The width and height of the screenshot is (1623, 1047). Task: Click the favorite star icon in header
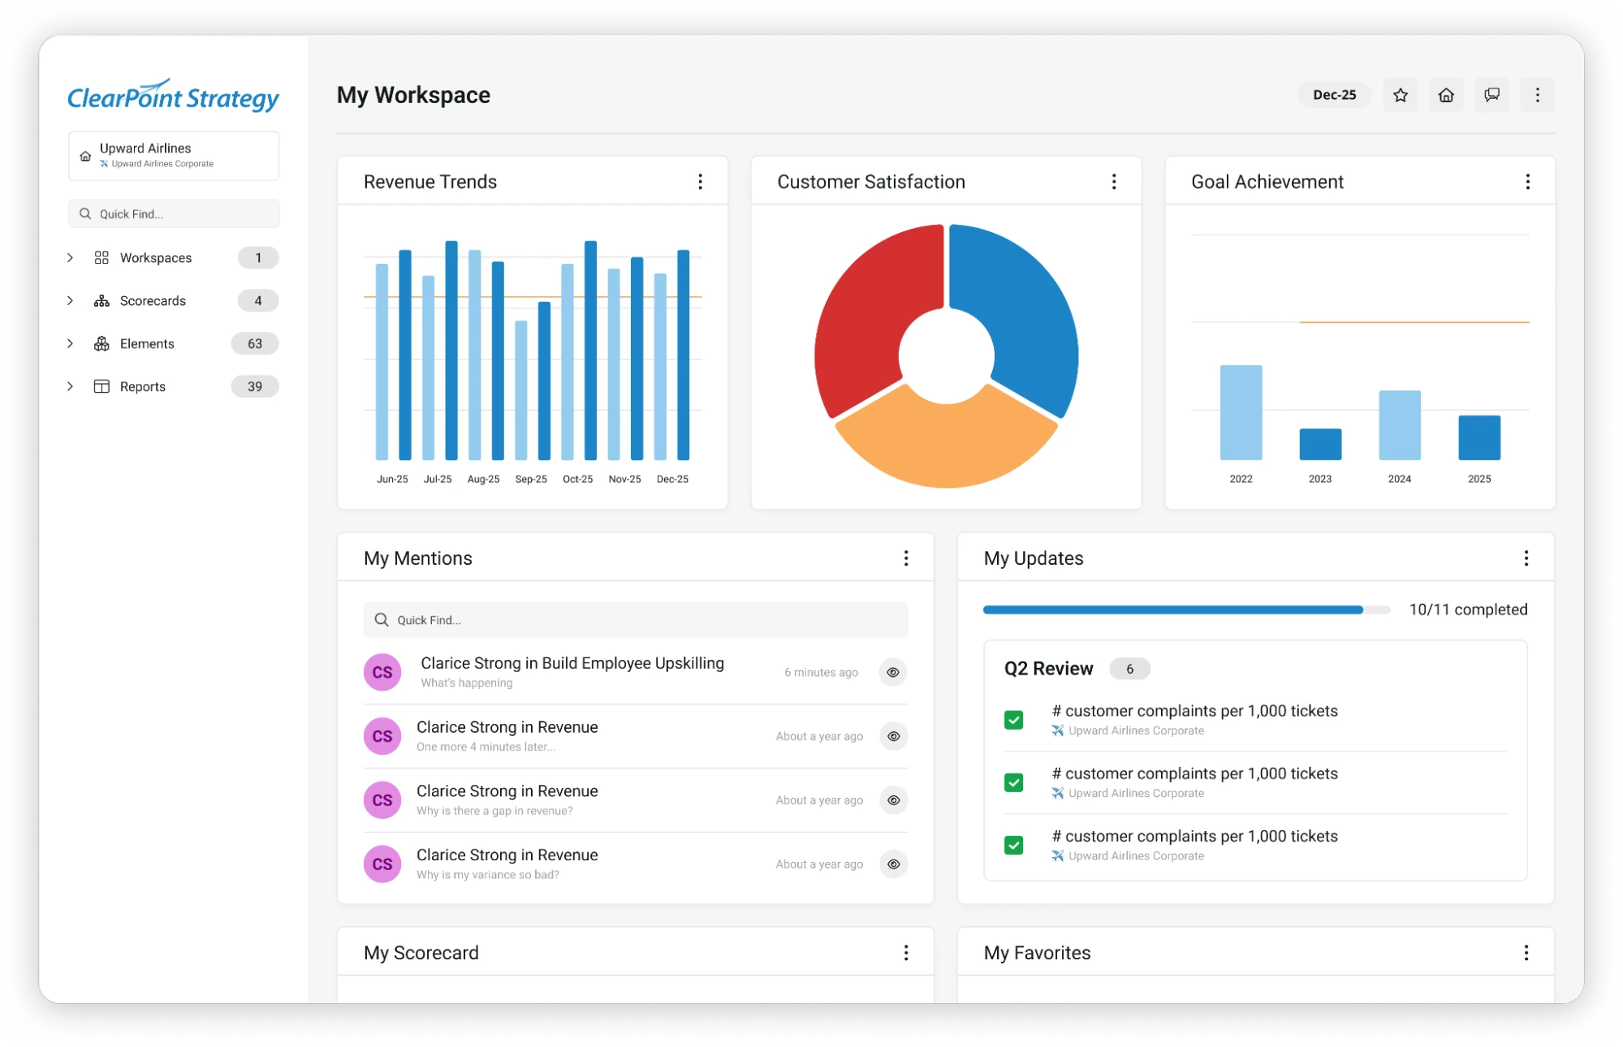(1400, 95)
